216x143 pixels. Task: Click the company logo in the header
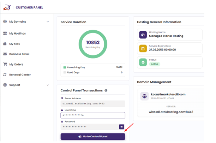(x=7, y=7)
